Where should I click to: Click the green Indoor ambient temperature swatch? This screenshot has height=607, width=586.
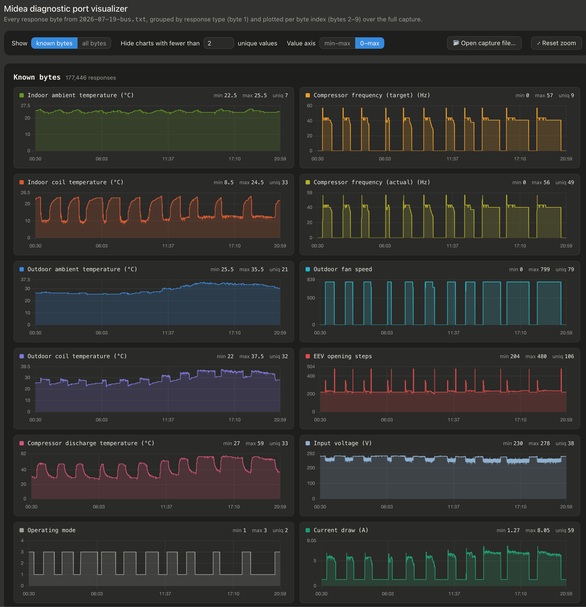(22, 95)
